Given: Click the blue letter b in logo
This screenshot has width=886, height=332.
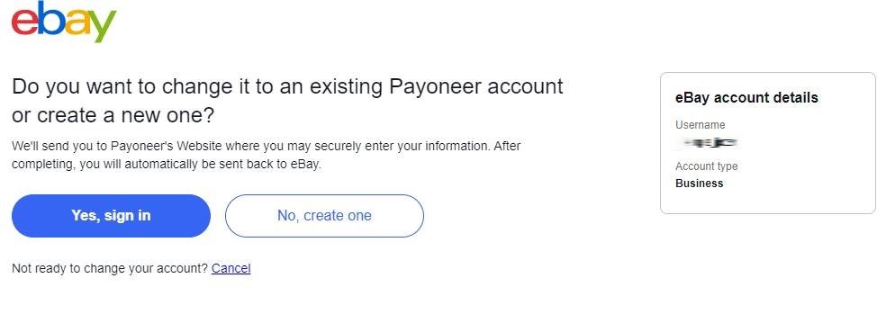Looking at the screenshot, I should (x=50, y=19).
